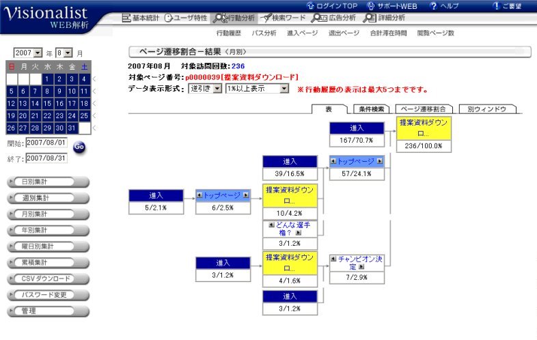Click the 管理 sidebar button

point(48,311)
